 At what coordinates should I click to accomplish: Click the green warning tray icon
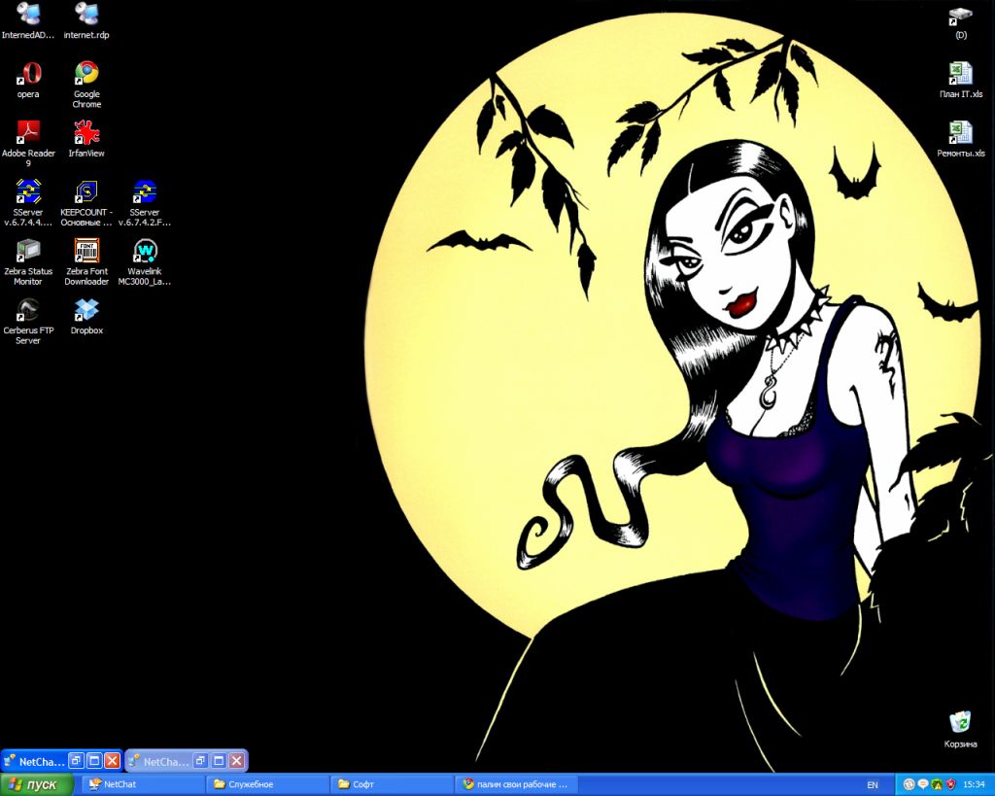point(937,784)
